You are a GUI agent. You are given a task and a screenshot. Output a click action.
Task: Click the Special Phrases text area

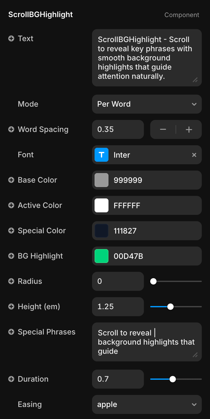click(x=147, y=342)
